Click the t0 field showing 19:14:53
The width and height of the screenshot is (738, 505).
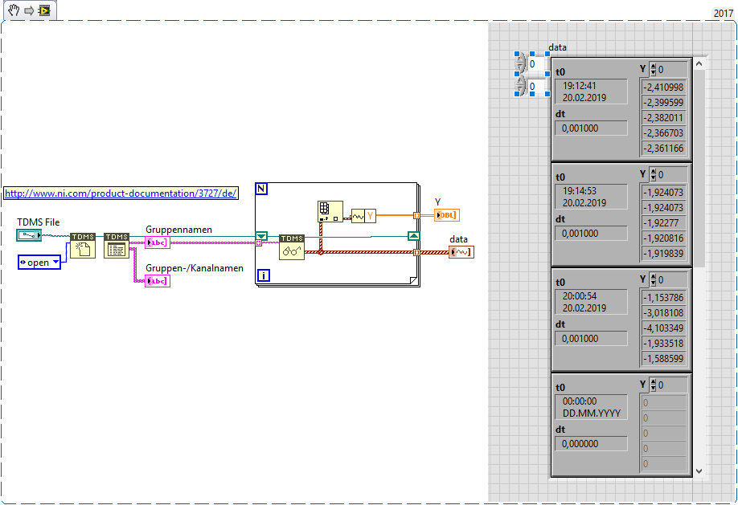[x=591, y=197]
